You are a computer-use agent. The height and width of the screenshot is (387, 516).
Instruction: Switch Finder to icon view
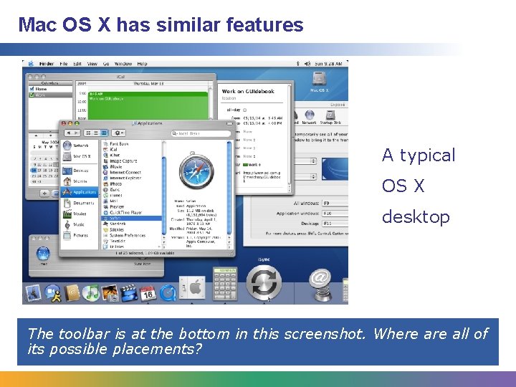coord(88,133)
